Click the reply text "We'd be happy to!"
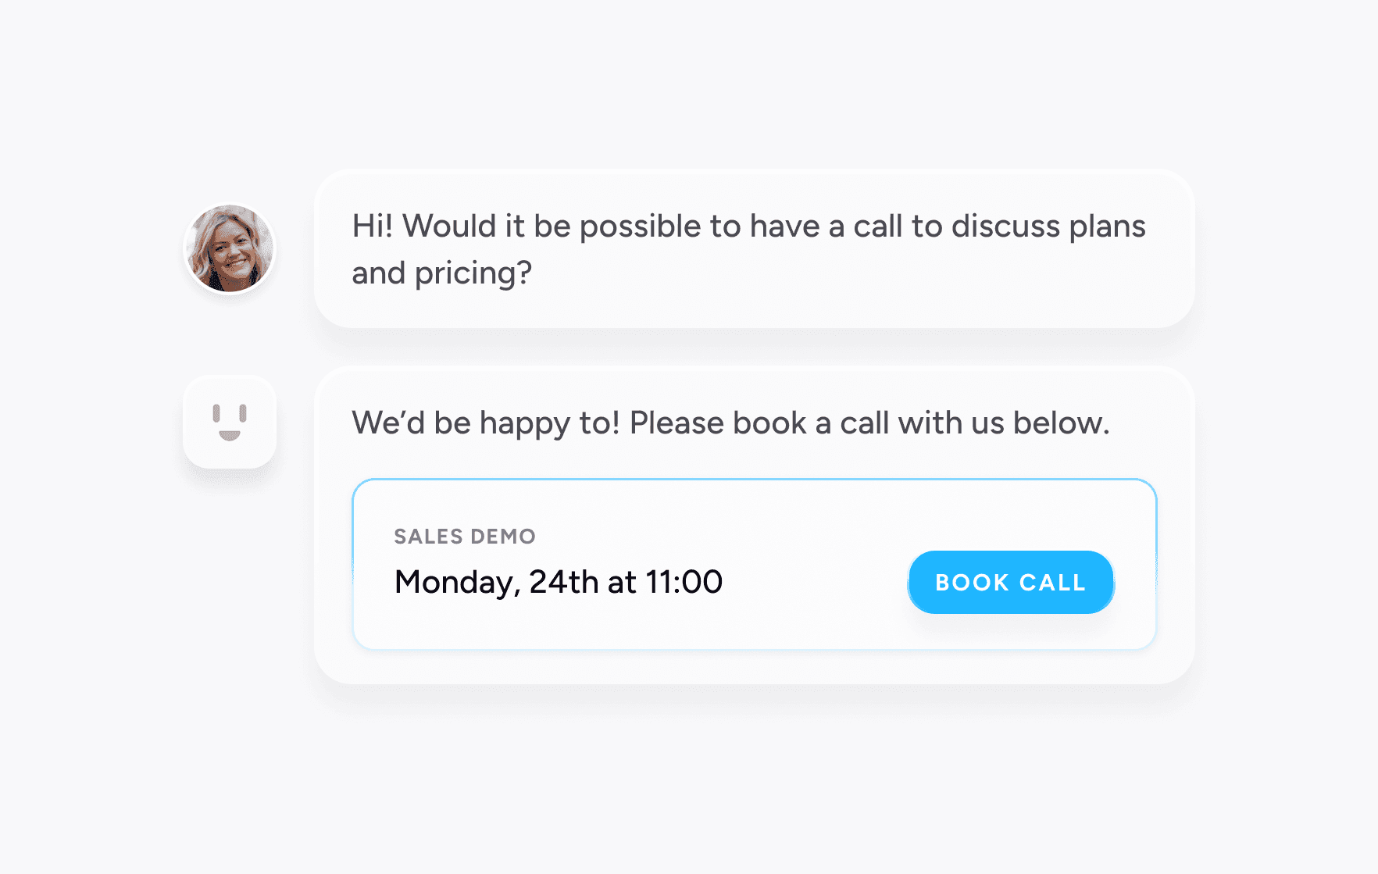This screenshot has height=874, width=1378. click(x=486, y=423)
